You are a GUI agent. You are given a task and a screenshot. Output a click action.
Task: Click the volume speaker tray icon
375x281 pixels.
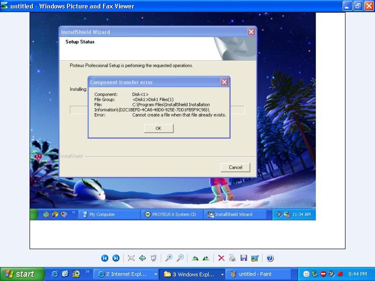[332, 274]
